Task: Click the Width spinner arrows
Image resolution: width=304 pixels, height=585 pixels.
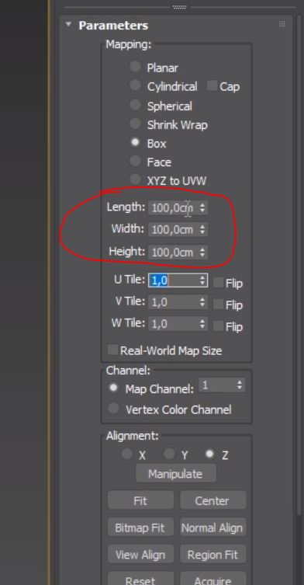Action: pyautogui.click(x=202, y=229)
